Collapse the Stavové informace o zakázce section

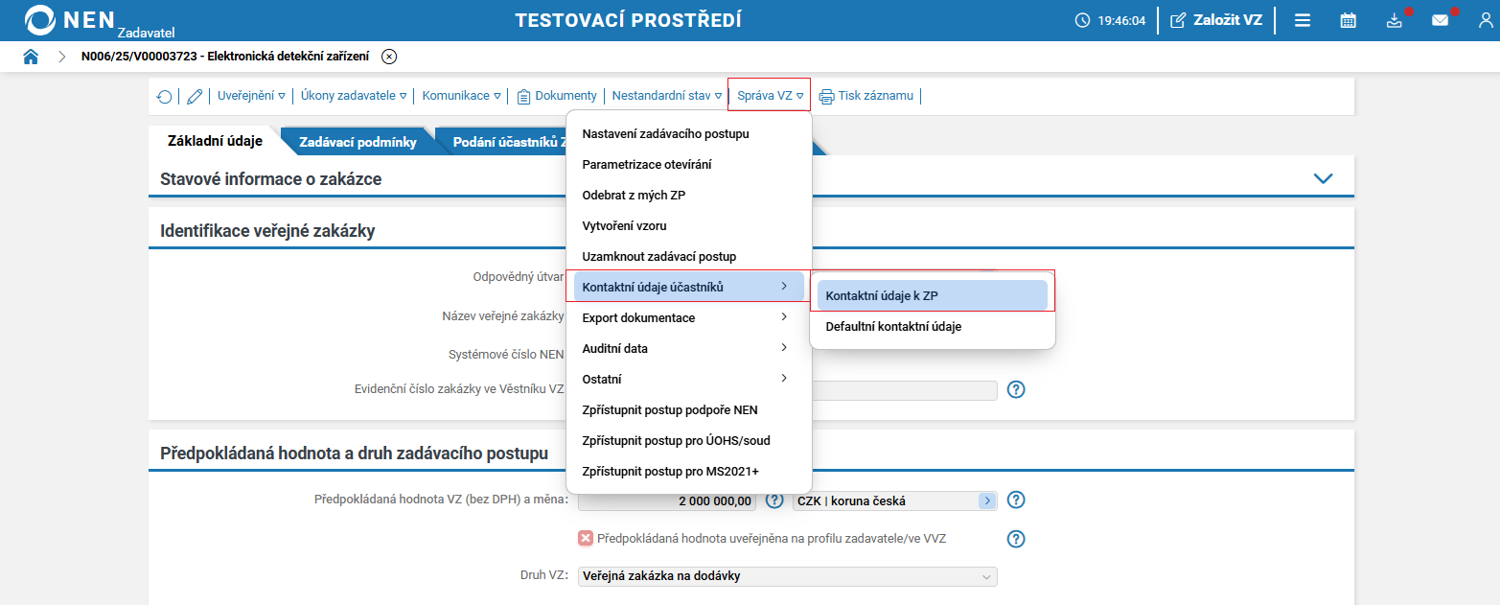tap(1325, 177)
